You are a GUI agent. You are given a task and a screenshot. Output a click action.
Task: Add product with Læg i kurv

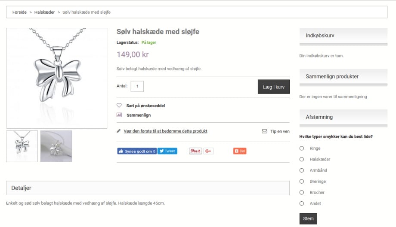pyautogui.click(x=273, y=87)
